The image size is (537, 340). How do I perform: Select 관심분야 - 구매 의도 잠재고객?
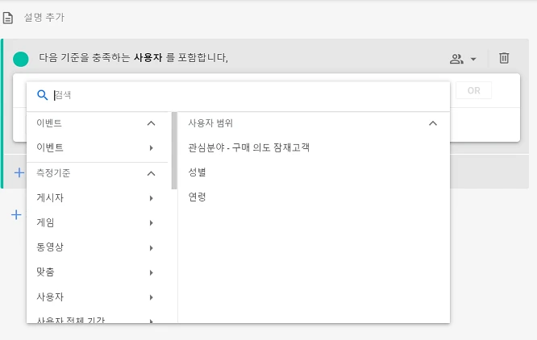click(x=249, y=147)
